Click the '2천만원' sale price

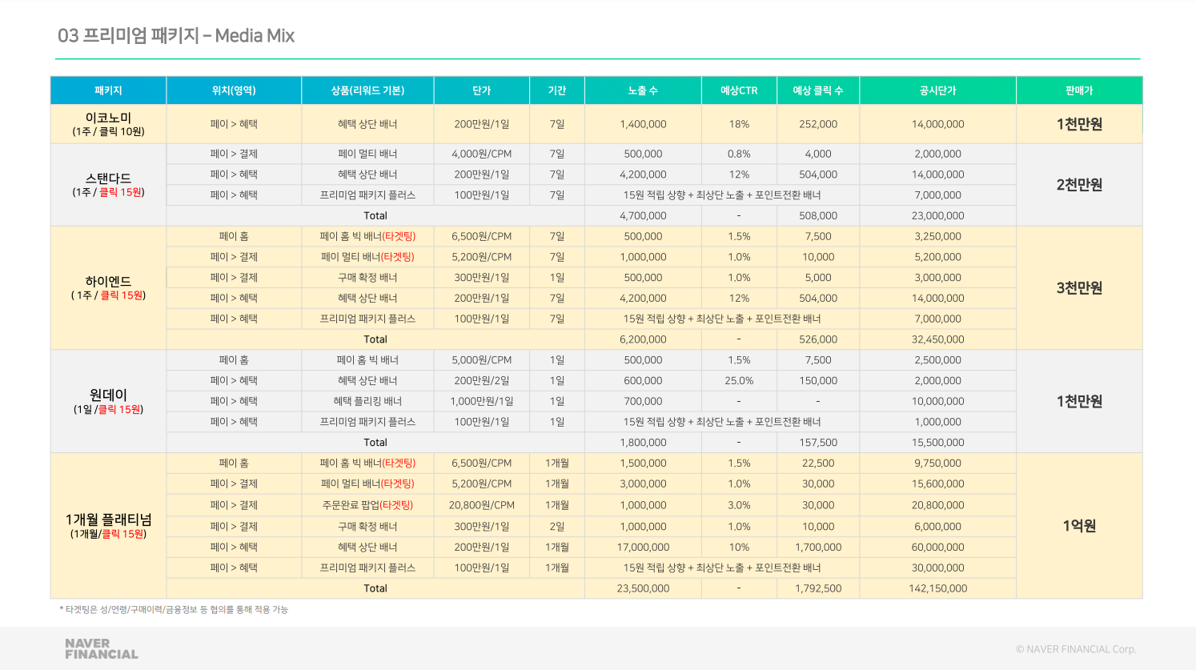coord(1079,185)
